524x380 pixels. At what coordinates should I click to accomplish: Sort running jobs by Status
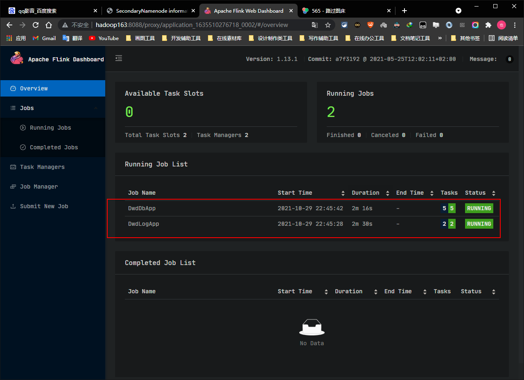coord(494,193)
